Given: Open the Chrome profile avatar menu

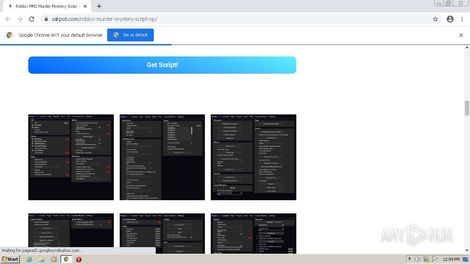Looking at the screenshot, I should [450, 19].
